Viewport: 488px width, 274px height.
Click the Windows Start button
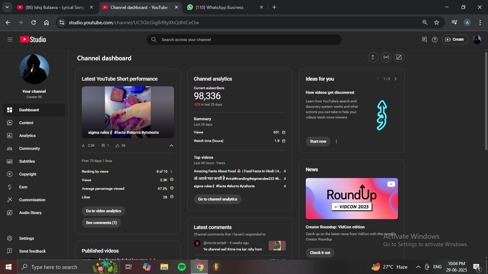click(9, 267)
